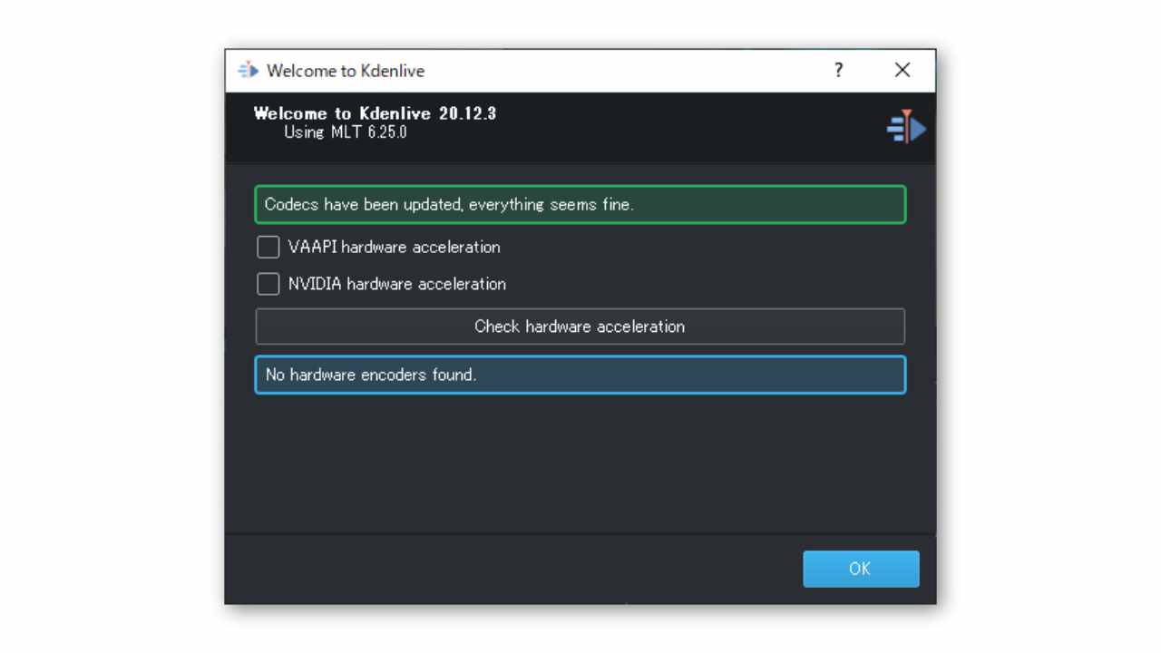1161x653 pixels.
Task: Click the Kdenlive icon in title bar
Action: point(248,71)
